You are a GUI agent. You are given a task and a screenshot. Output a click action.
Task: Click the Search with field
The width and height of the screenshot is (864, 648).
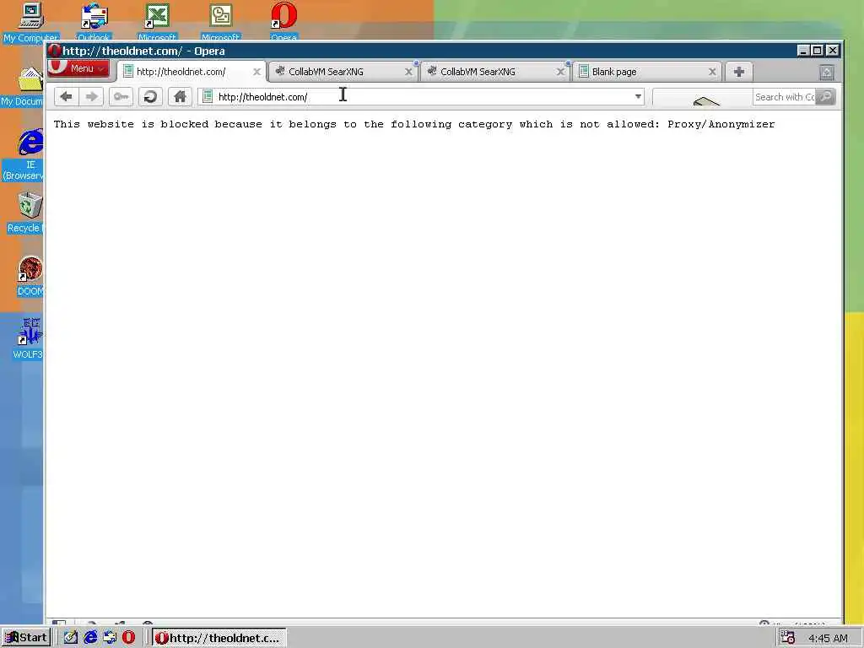point(784,97)
